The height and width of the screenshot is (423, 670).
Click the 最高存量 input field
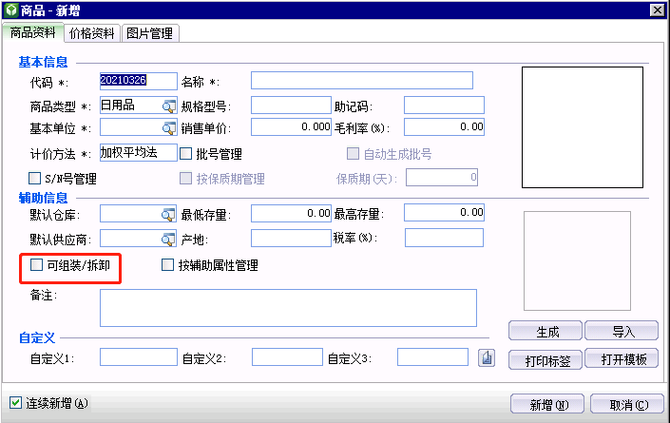(x=444, y=212)
